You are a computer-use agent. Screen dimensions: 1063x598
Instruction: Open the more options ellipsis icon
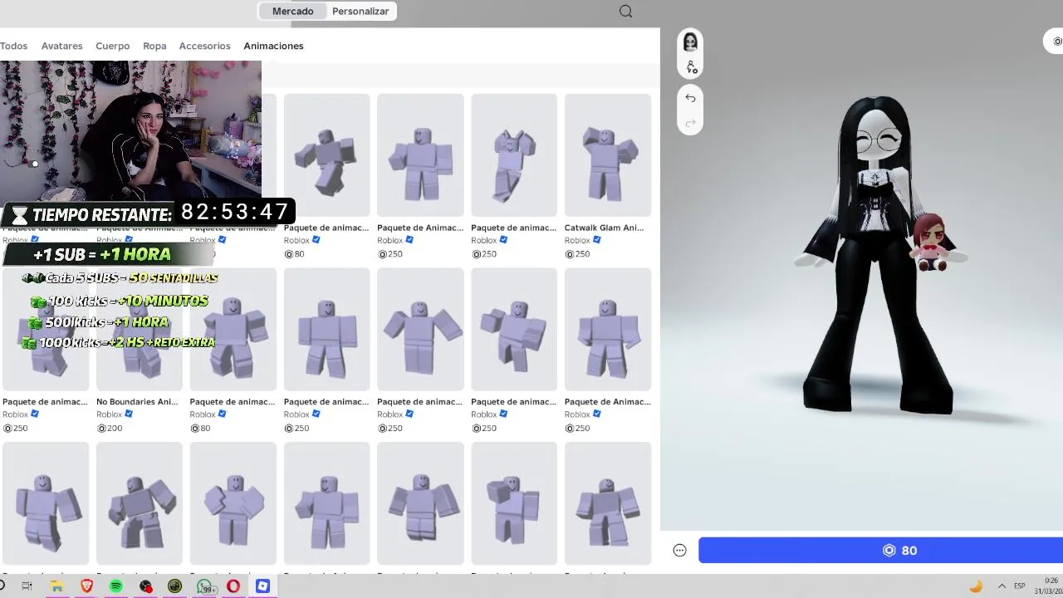(679, 550)
